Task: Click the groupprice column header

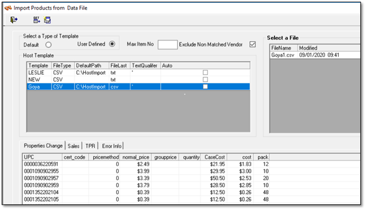Action: pyautogui.click(x=166, y=157)
